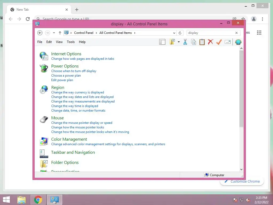
Task: Toggle the preview pane layout icon
Action: point(162,42)
